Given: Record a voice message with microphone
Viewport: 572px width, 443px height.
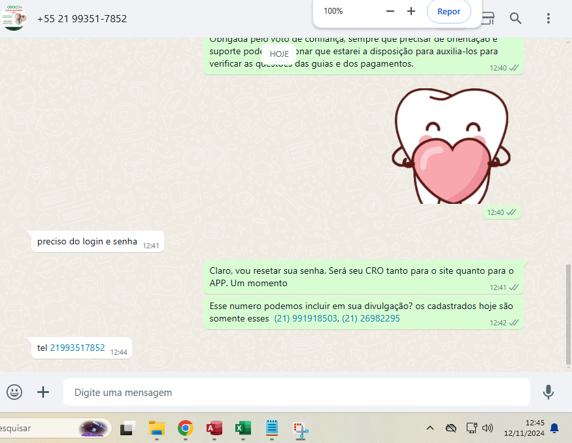Looking at the screenshot, I should click(x=548, y=392).
